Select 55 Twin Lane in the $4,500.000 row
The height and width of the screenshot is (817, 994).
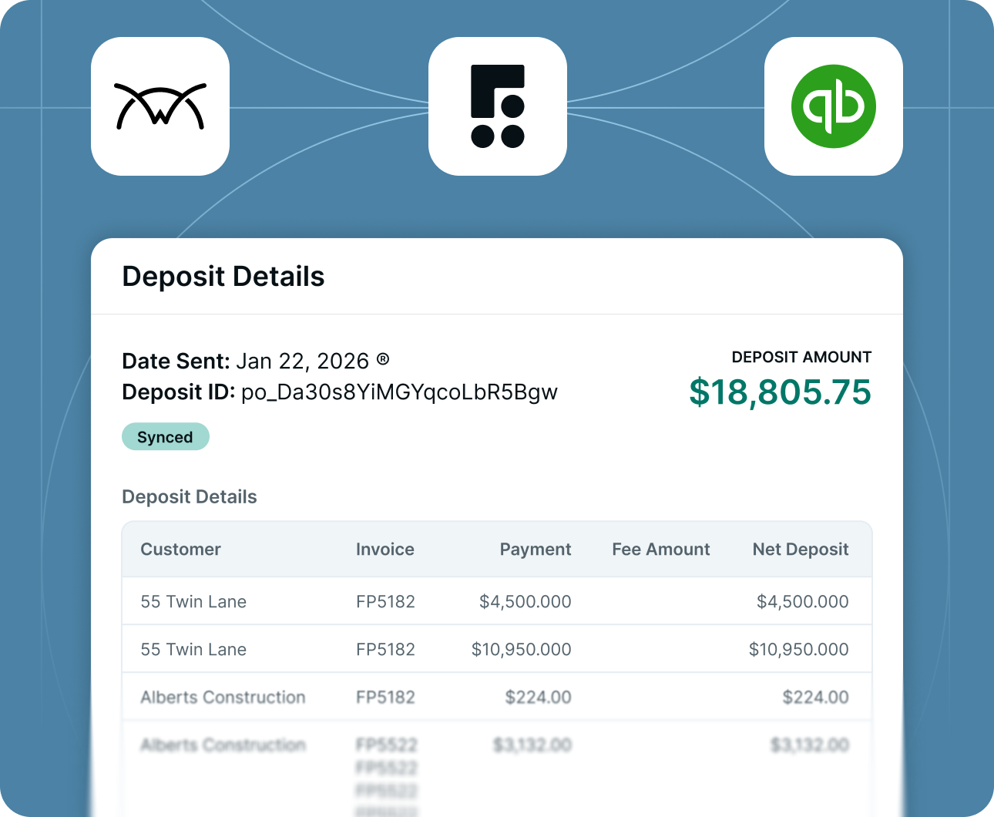193,602
